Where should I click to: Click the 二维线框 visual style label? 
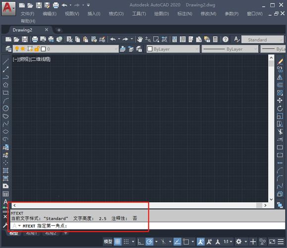click(40, 59)
